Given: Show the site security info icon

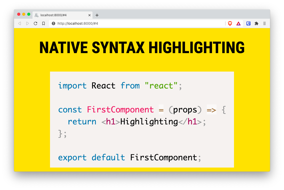Looking at the screenshot, I should pos(53,23).
